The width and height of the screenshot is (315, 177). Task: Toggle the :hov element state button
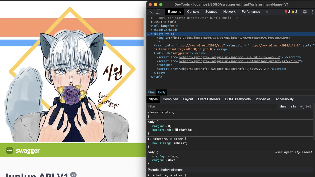coord(283,106)
